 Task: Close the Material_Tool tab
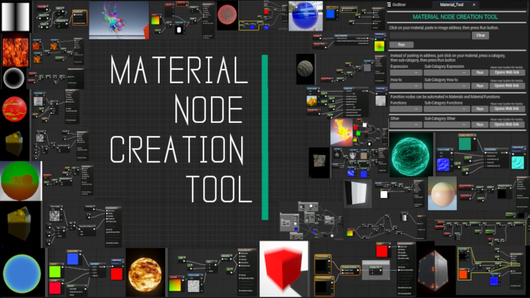pyautogui.click(x=474, y=5)
